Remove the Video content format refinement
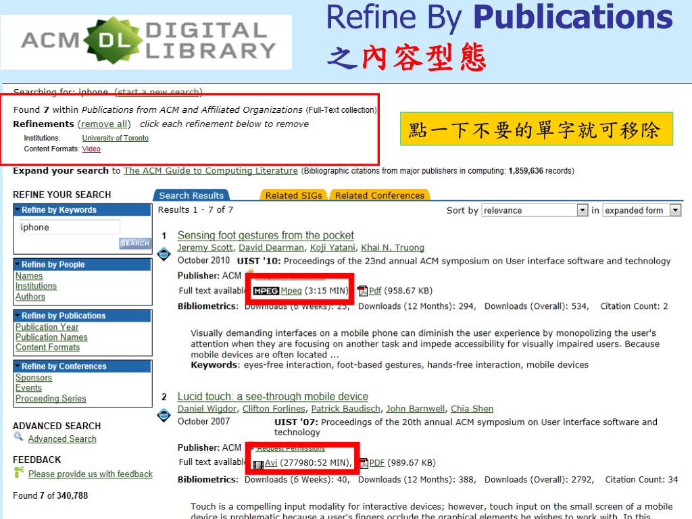 click(91, 149)
